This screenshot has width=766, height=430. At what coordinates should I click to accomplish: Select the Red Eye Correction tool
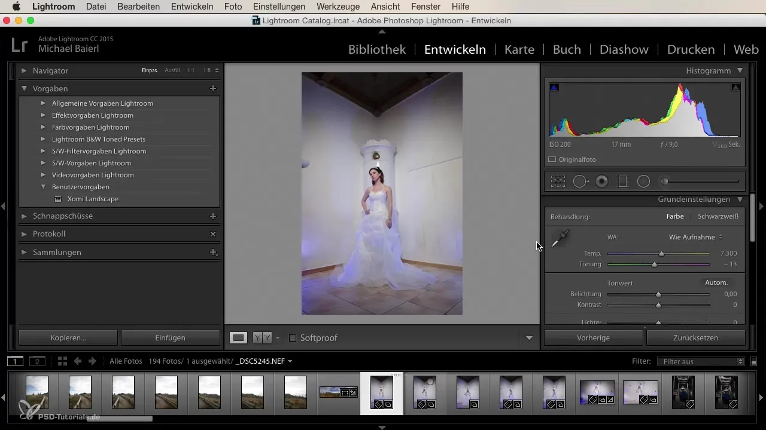tap(601, 182)
